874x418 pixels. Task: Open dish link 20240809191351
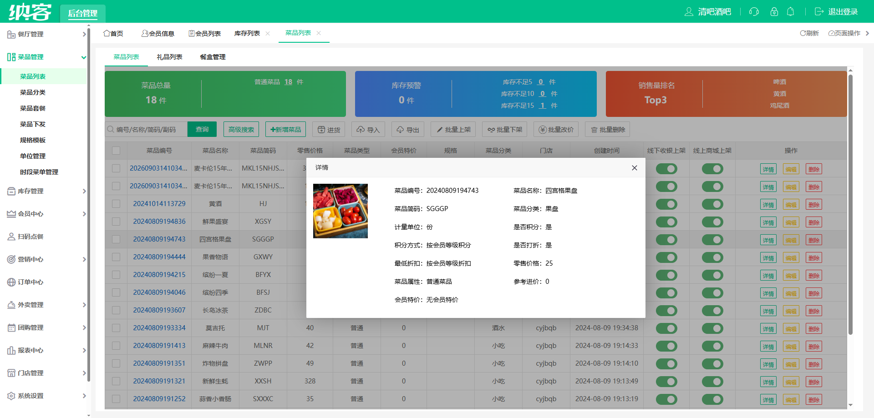[x=159, y=363]
